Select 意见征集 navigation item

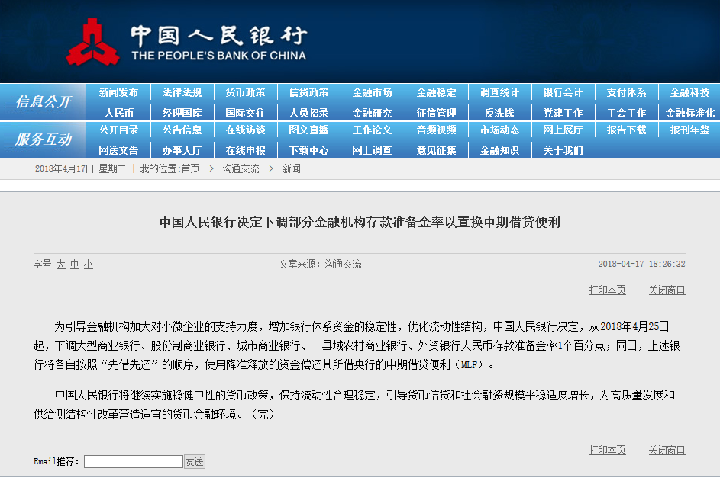coord(436,150)
